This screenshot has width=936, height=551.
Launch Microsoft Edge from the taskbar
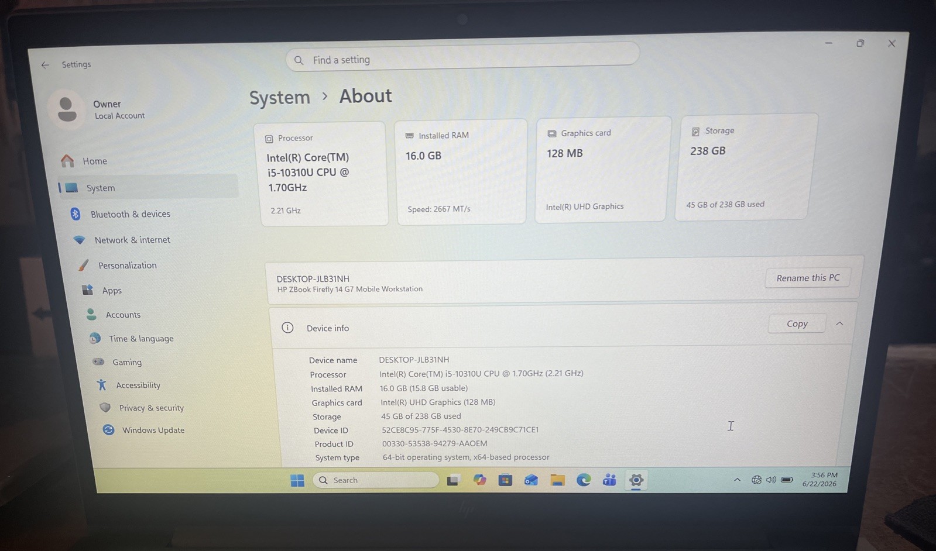[x=584, y=480]
